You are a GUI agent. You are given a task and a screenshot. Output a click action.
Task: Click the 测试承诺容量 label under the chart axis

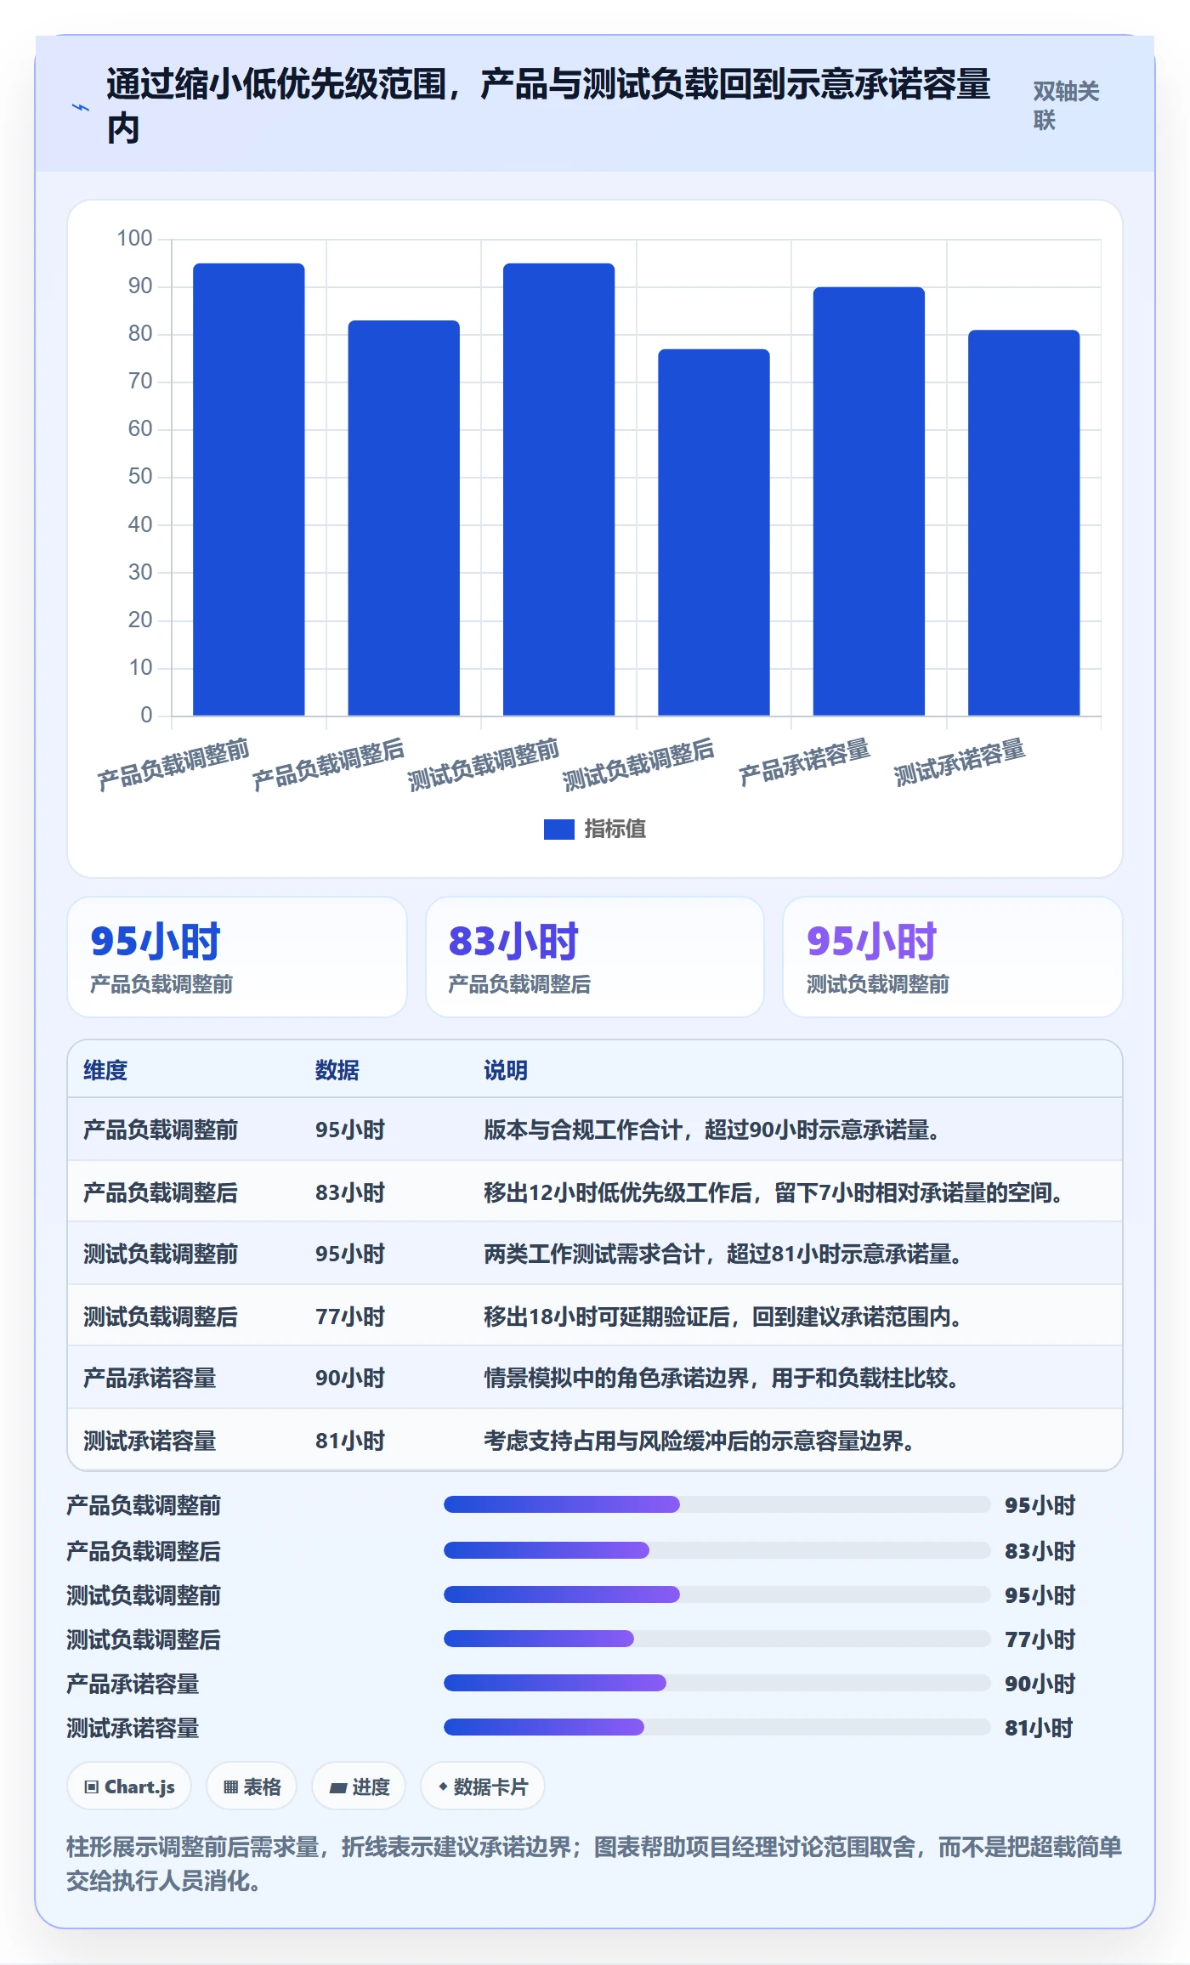(x=960, y=762)
